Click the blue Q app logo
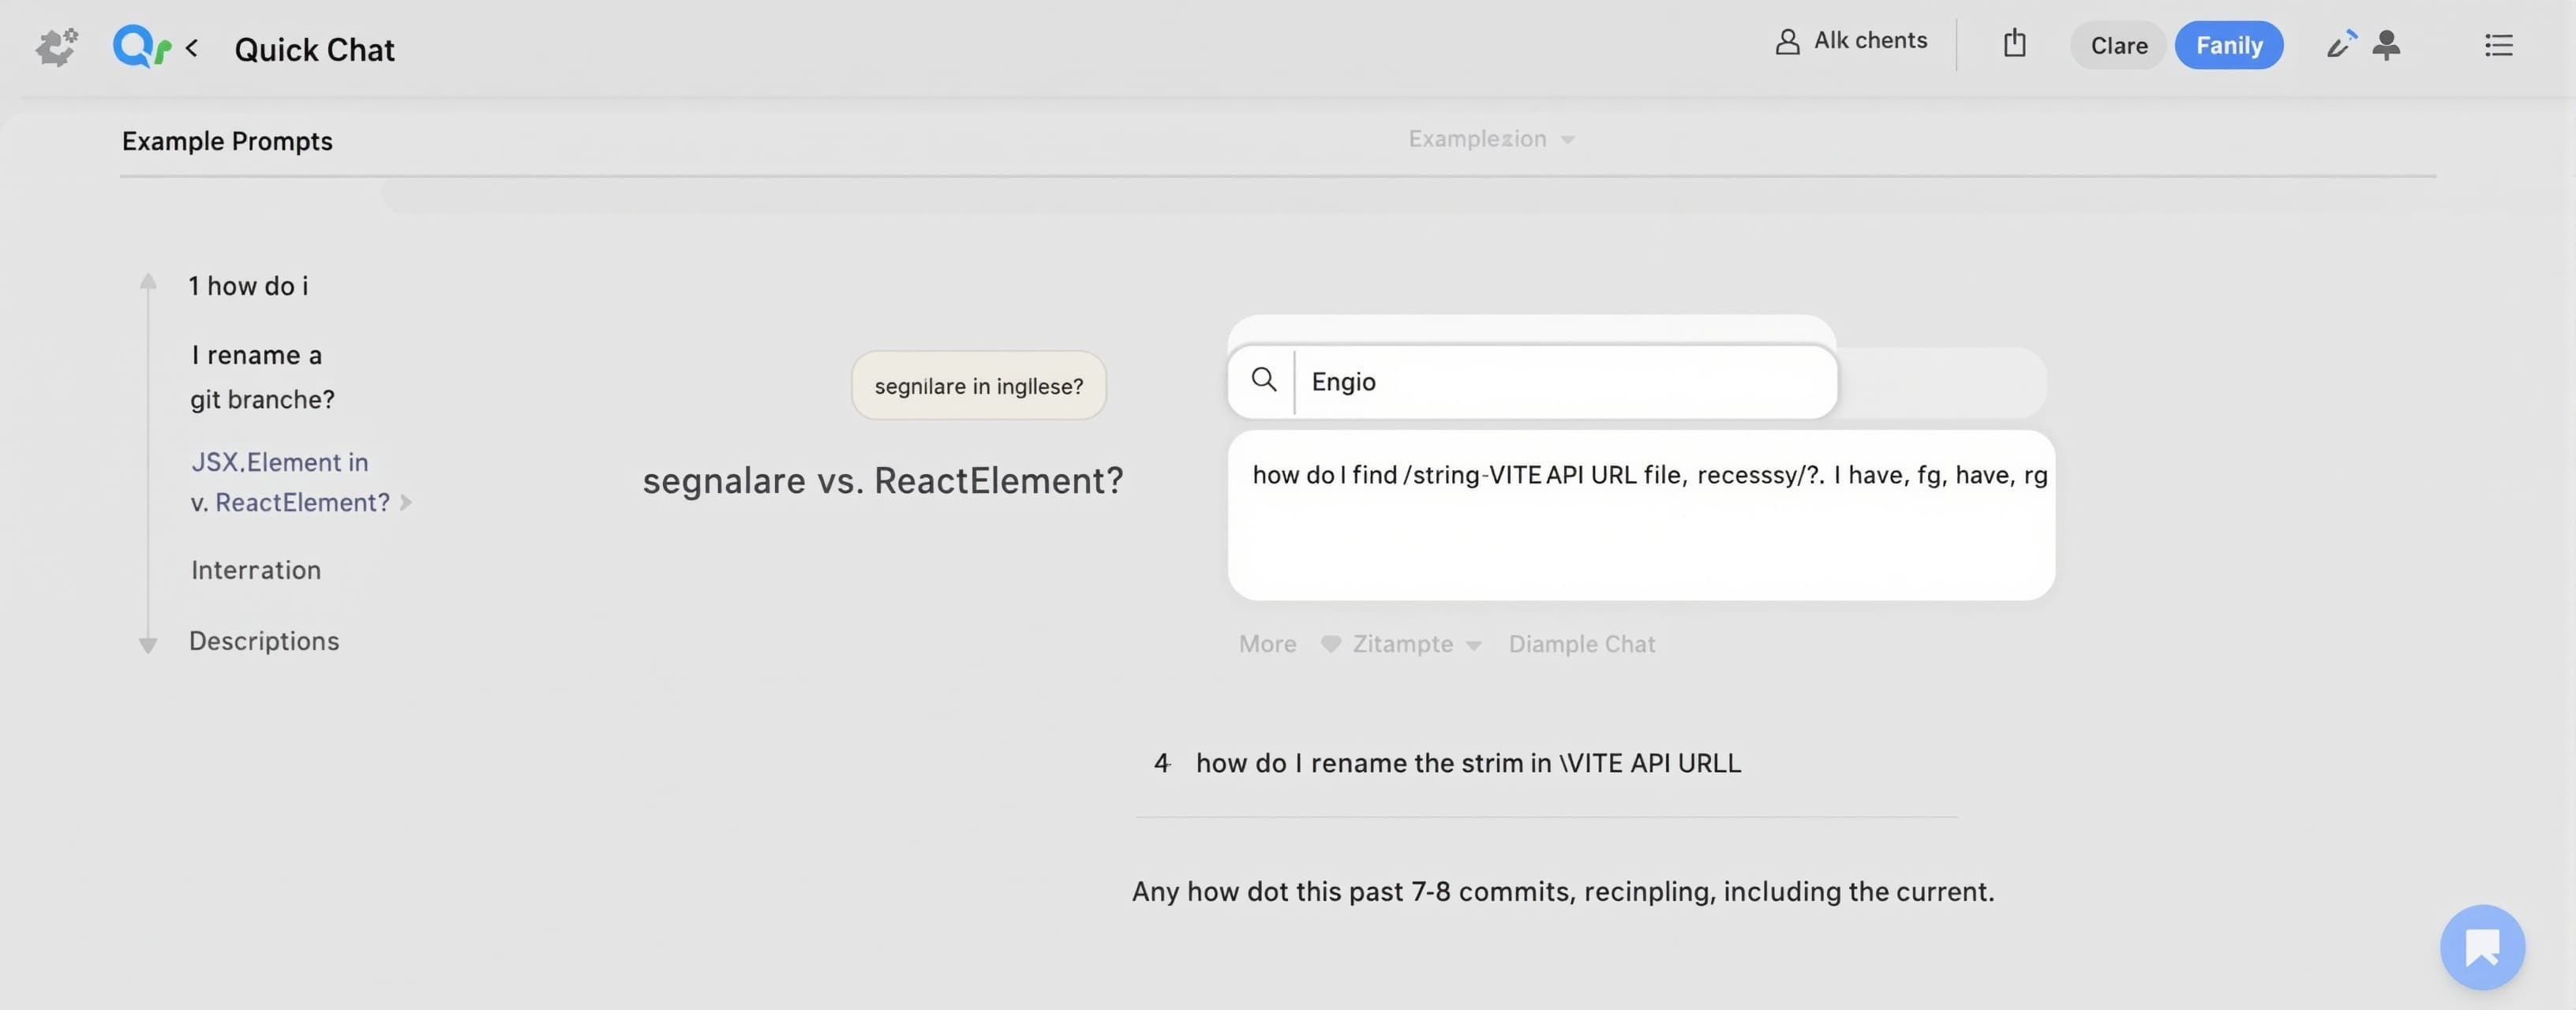Screen dimensions: 2576x1010 pyautogui.click(x=141, y=46)
